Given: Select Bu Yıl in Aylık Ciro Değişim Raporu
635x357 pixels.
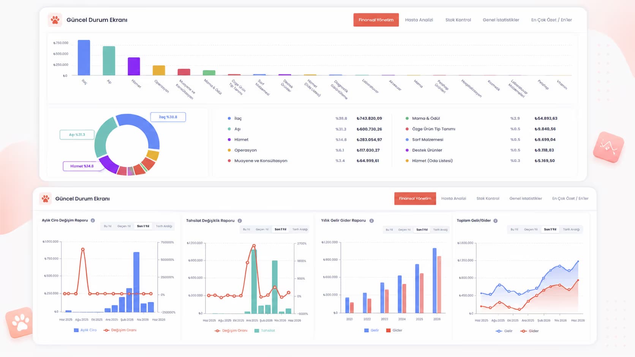Looking at the screenshot, I should tap(108, 226).
